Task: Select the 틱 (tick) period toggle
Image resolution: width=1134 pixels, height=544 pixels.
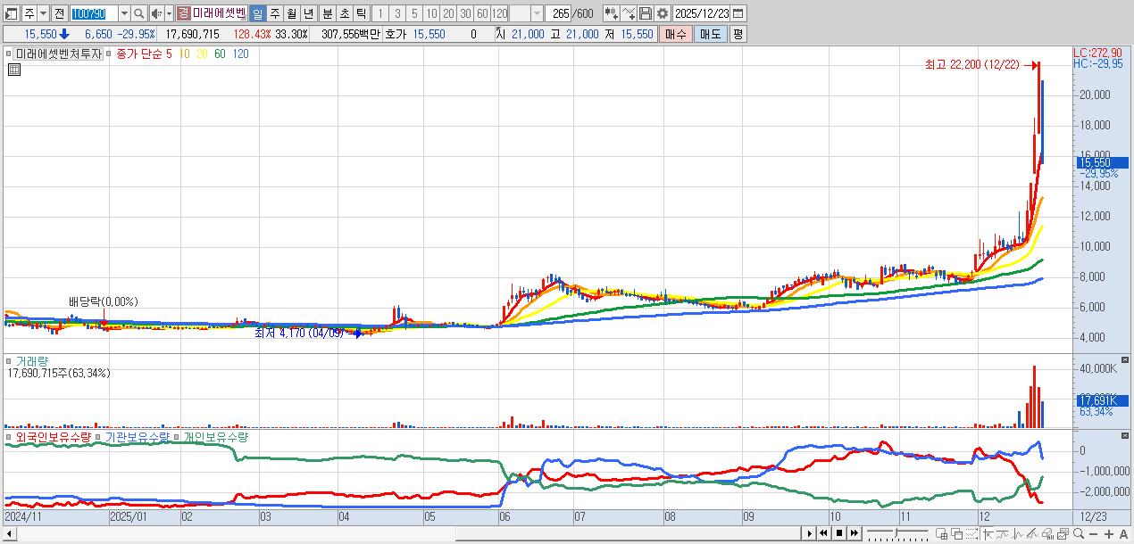Action: 361,13
